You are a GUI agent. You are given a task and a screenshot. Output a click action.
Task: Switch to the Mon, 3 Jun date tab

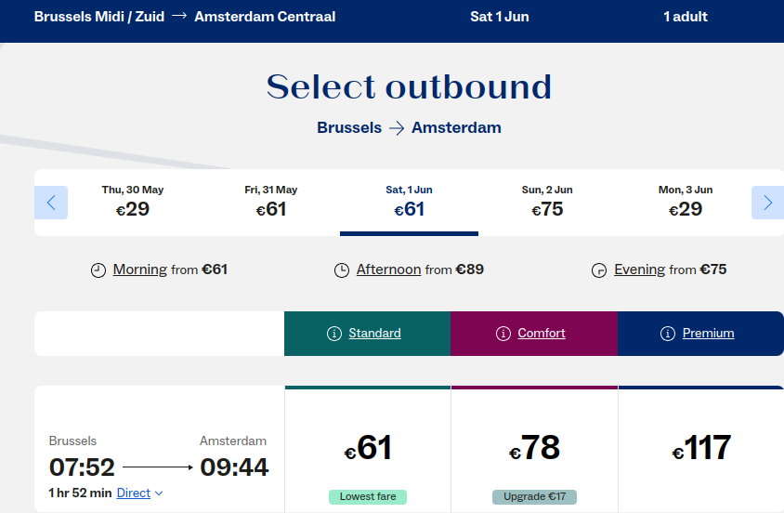pyautogui.click(x=686, y=202)
